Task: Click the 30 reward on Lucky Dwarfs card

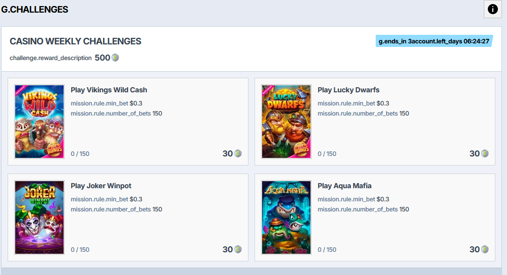Action: (474, 153)
